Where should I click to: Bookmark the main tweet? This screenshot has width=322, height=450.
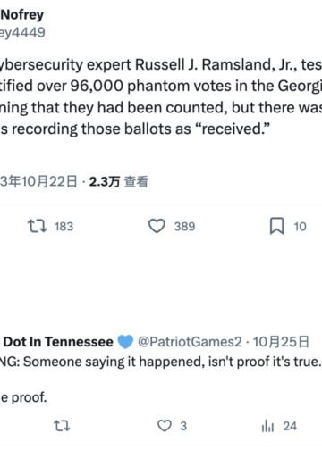(276, 226)
